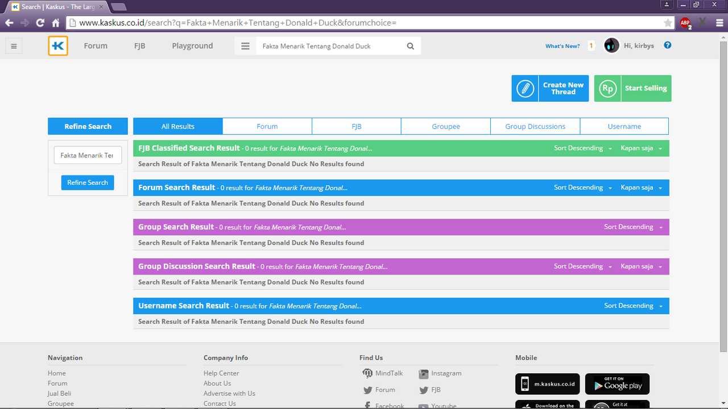728x409 pixels.
Task: Click the Forum Search Result heading
Action: pyautogui.click(x=177, y=187)
